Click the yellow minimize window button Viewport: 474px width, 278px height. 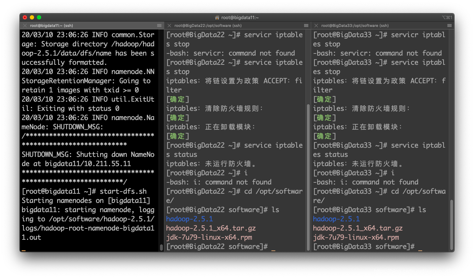pos(32,17)
